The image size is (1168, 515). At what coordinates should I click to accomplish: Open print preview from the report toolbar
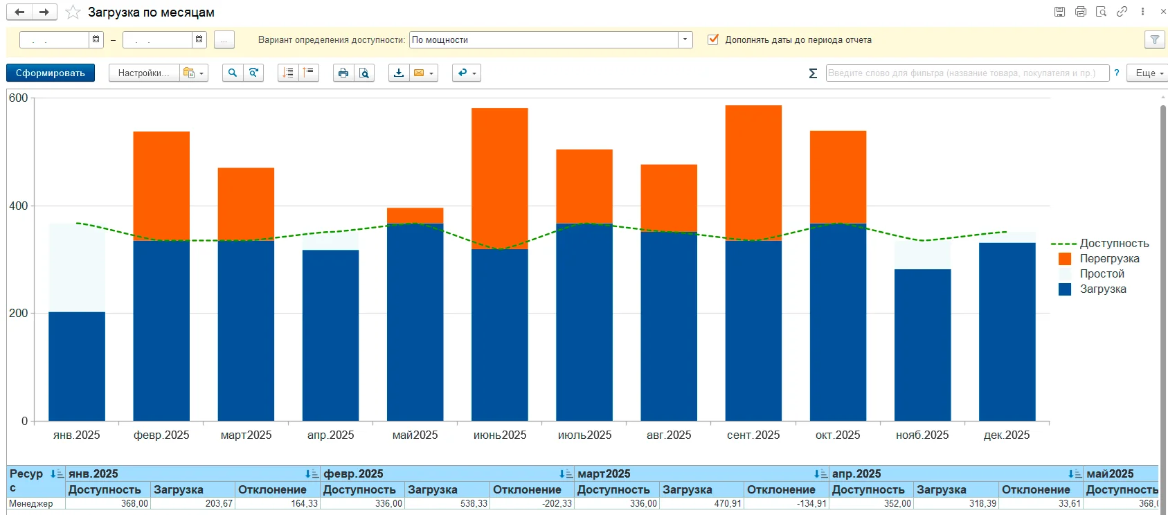coord(364,73)
